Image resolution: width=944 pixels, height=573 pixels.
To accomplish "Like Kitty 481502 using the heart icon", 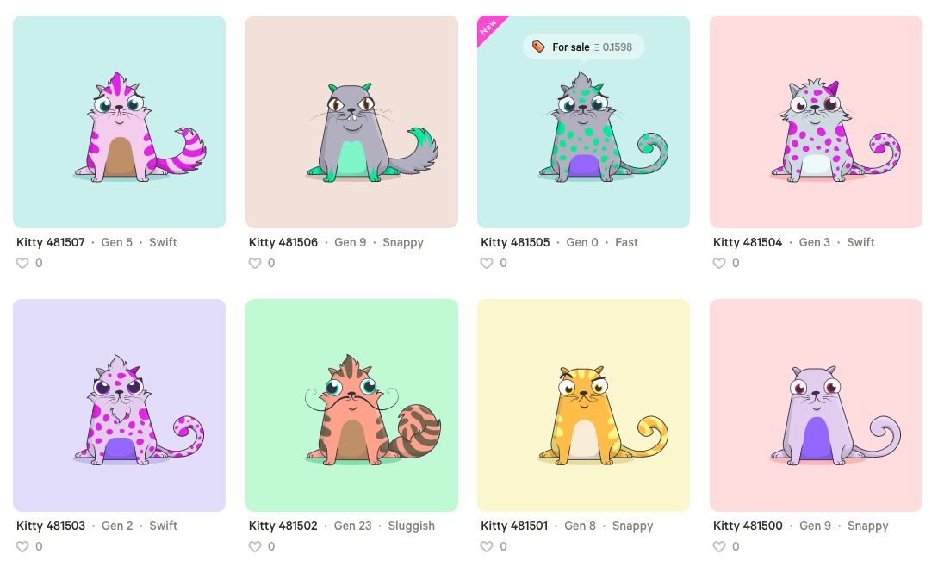I will [255, 546].
